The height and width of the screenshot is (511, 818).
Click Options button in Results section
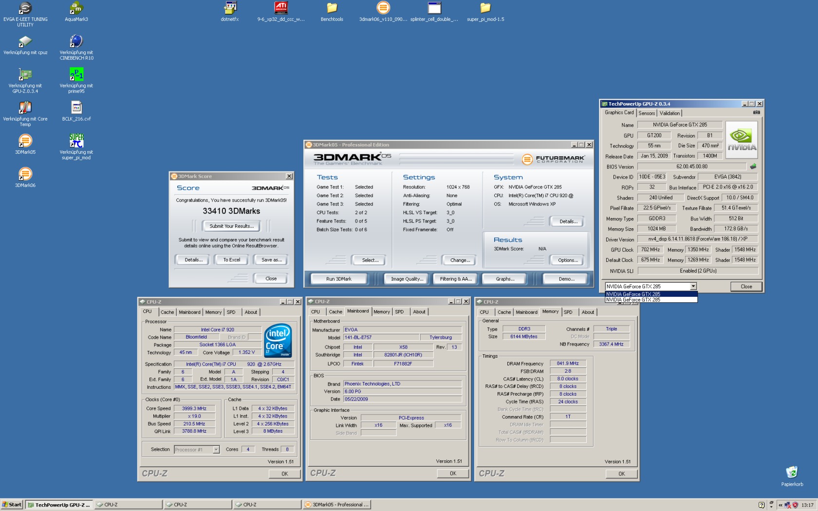[568, 260]
